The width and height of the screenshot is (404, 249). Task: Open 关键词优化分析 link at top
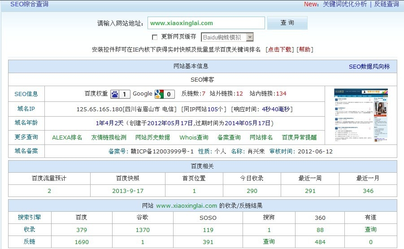coord(345,4)
